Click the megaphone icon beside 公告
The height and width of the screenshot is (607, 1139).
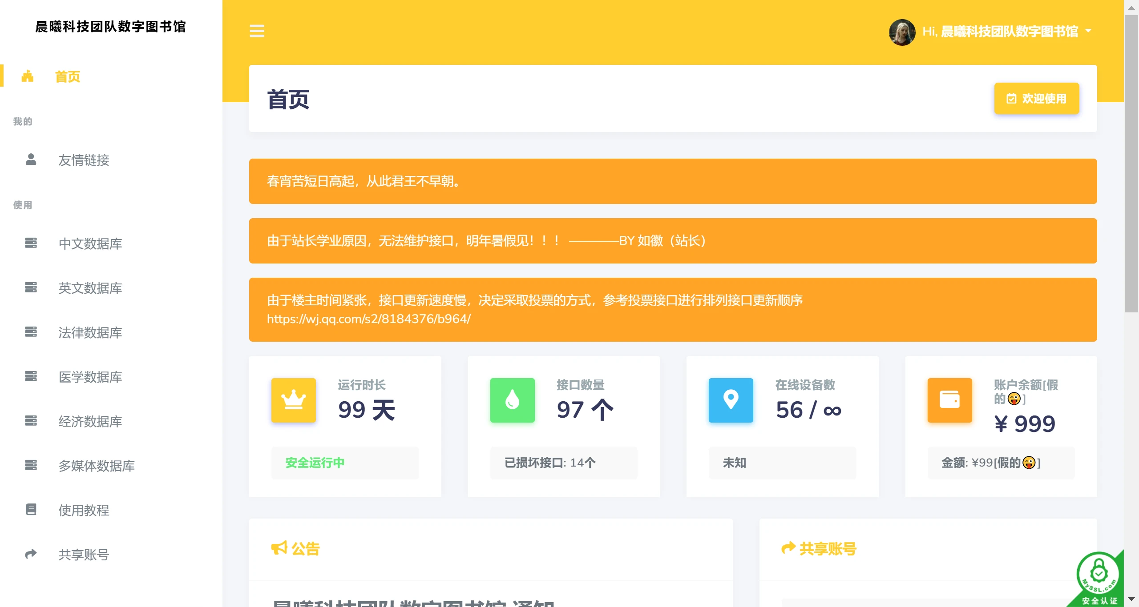click(279, 547)
